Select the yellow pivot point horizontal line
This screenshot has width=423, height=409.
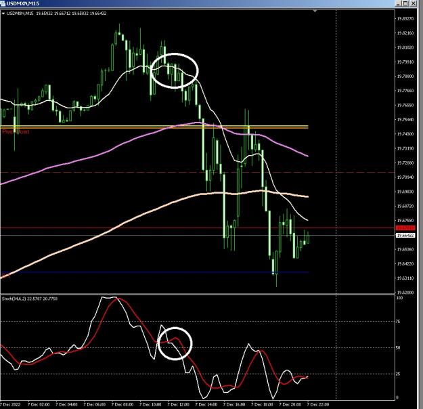click(x=154, y=126)
